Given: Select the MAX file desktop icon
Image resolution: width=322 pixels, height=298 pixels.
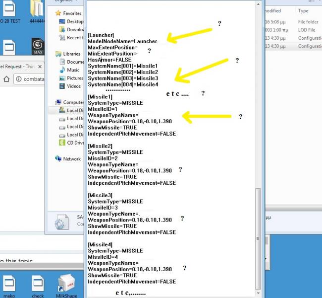Looking at the screenshot, I should click(38, 46).
